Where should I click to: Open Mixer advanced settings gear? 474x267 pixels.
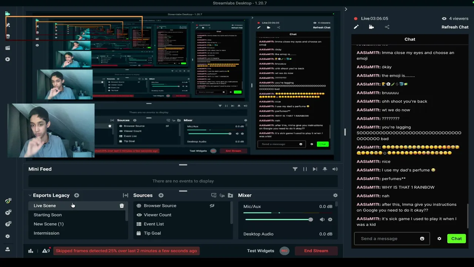tap(335, 195)
